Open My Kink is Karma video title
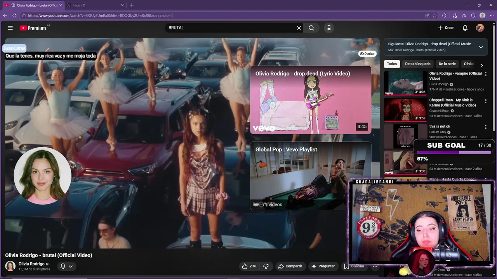The image size is (497, 279). (453, 103)
